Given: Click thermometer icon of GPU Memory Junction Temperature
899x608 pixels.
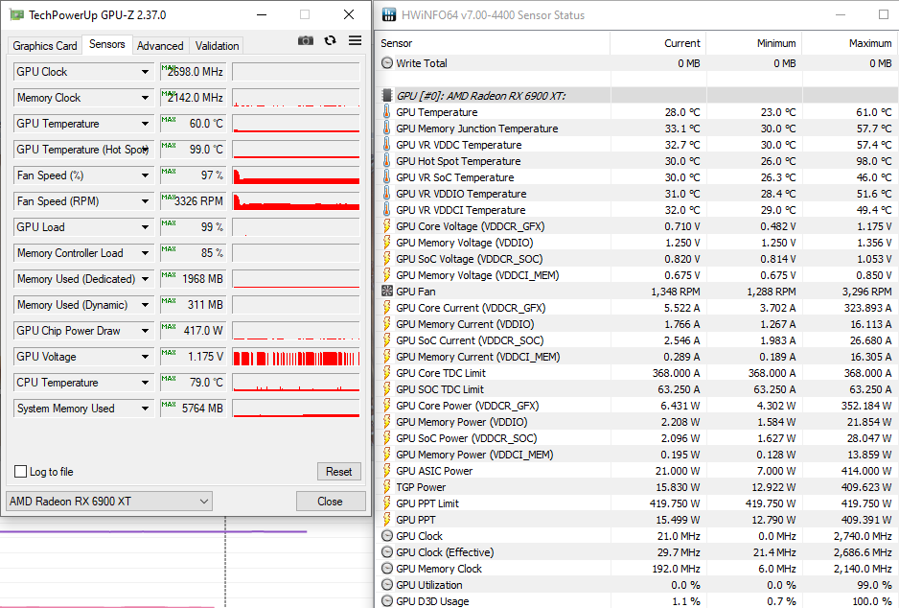Looking at the screenshot, I should [387, 128].
